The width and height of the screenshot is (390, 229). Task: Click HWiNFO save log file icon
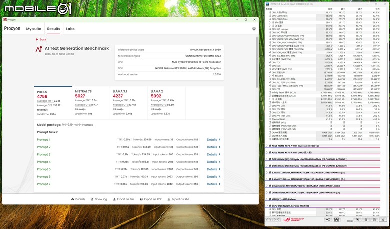(366, 220)
